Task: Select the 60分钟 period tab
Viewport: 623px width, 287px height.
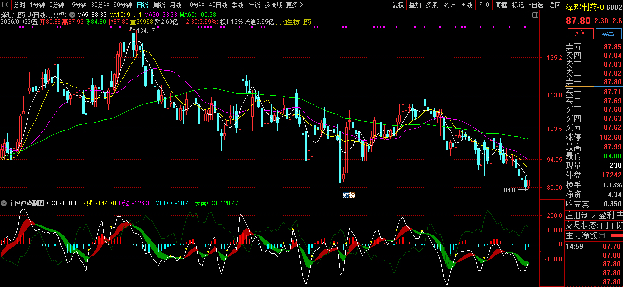Action: pos(122,5)
